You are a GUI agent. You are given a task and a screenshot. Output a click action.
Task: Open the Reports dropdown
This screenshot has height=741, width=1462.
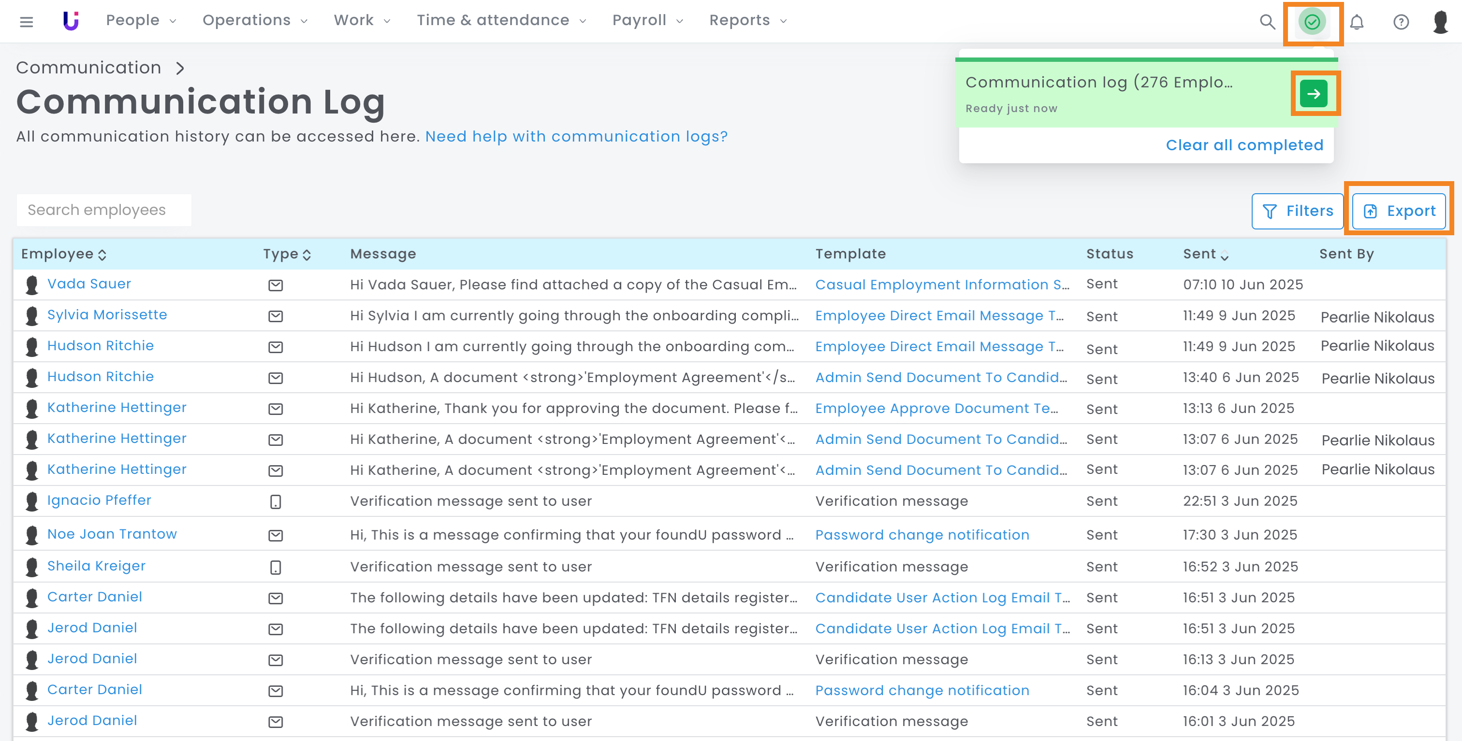pos(748,20)
